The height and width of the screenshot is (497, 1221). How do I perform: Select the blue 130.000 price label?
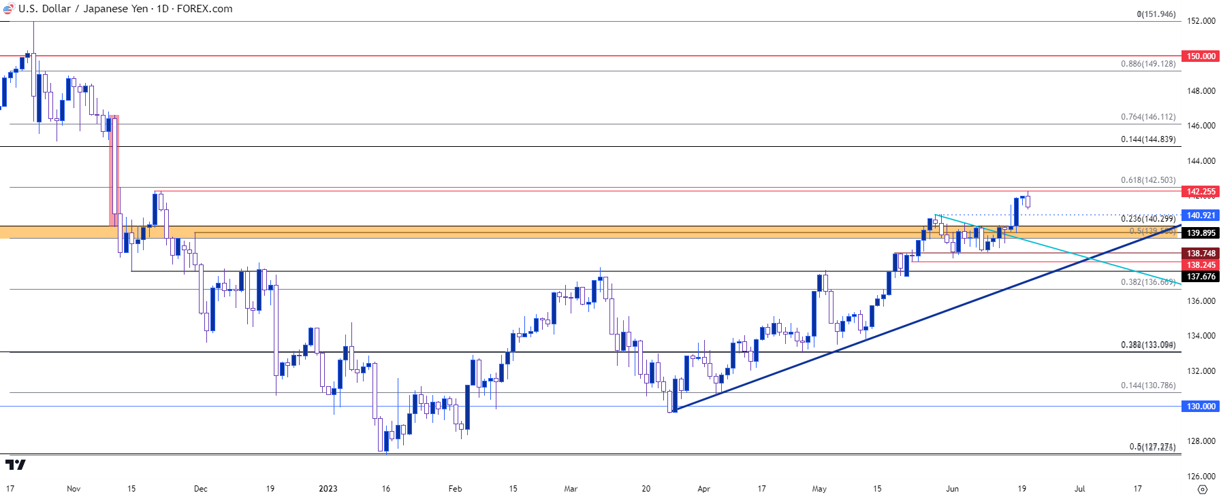point(1201,407)
